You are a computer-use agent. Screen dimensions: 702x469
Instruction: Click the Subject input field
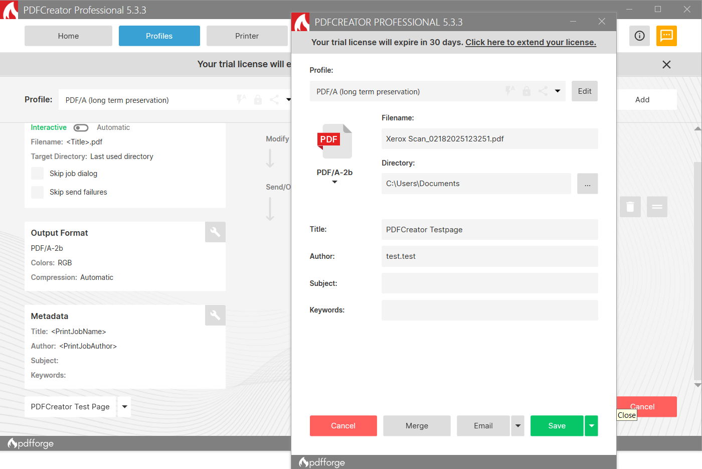point(489,283)
